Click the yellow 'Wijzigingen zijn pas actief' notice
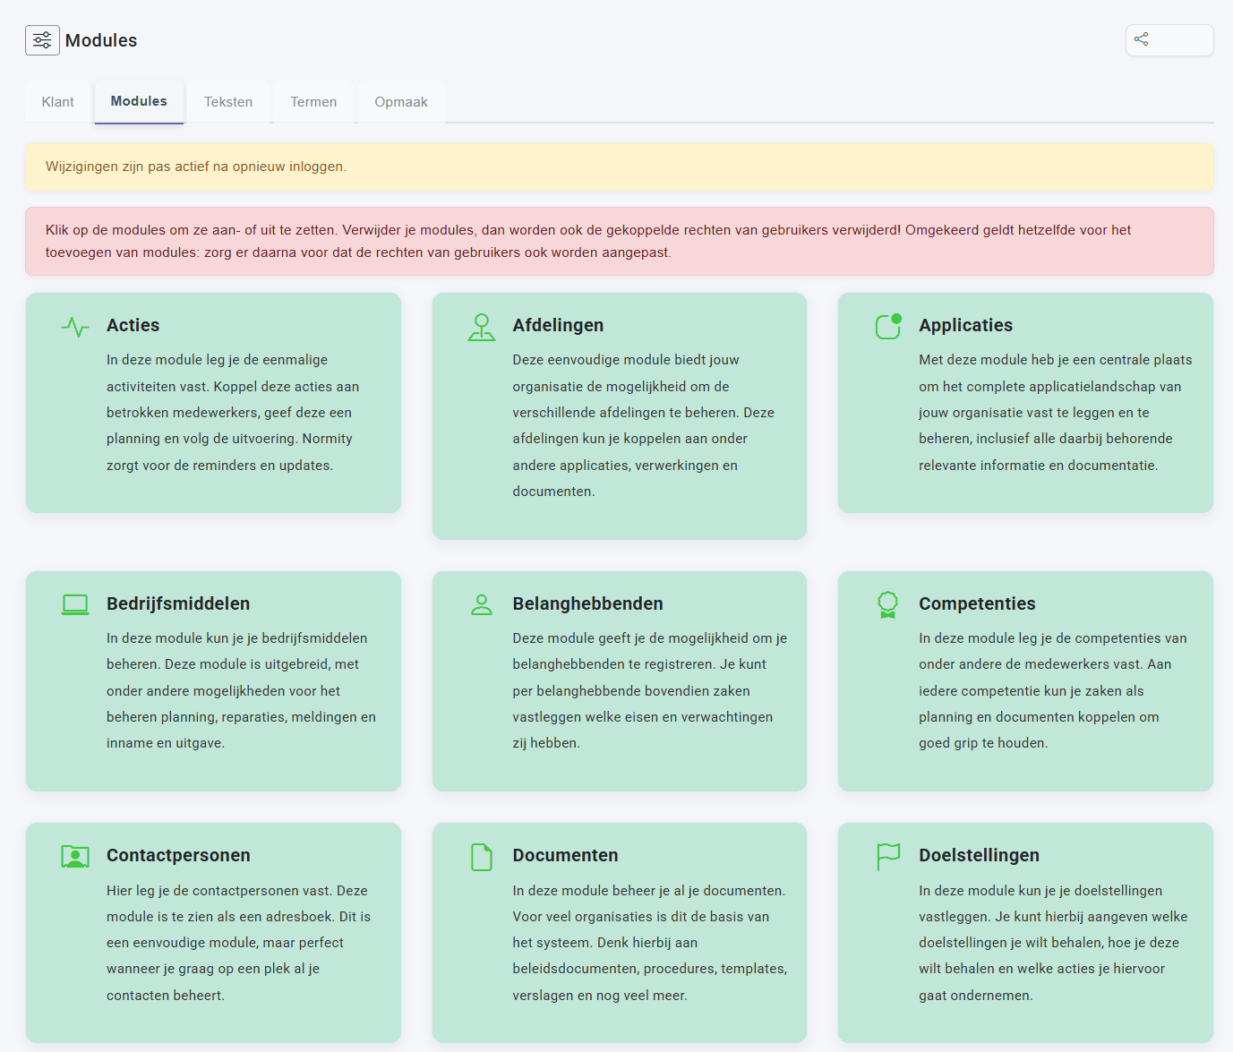This screenshot has height=1052, width=1233. [620, 167]
